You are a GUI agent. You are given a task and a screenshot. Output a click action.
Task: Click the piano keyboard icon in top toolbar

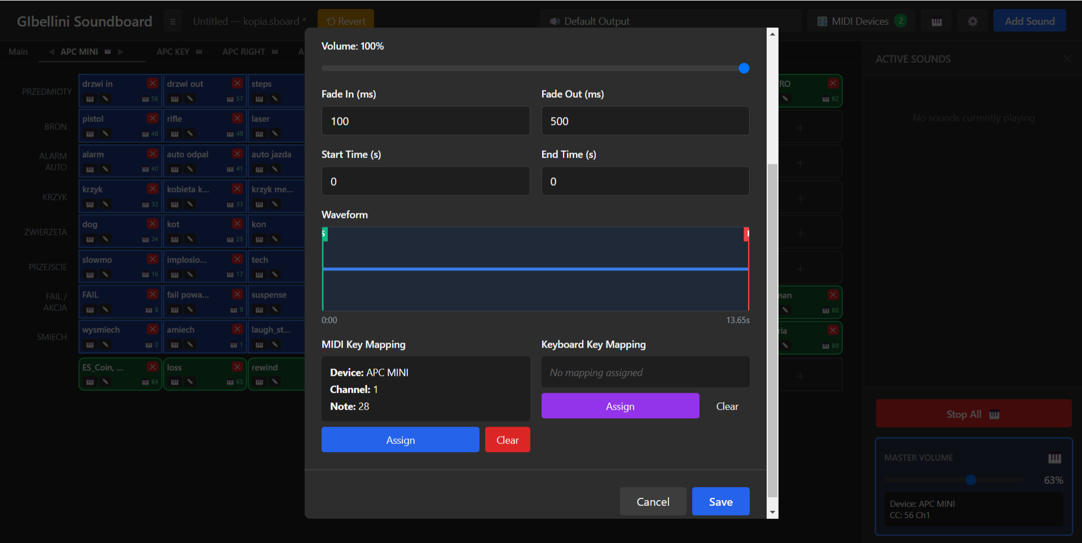coord(936,21)
